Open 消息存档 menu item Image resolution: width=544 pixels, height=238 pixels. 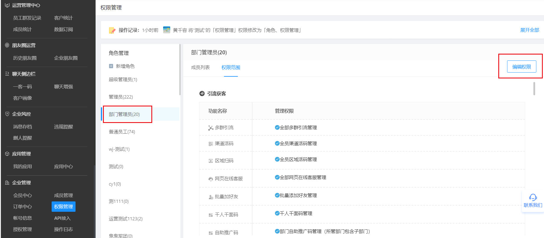point(22,127)
